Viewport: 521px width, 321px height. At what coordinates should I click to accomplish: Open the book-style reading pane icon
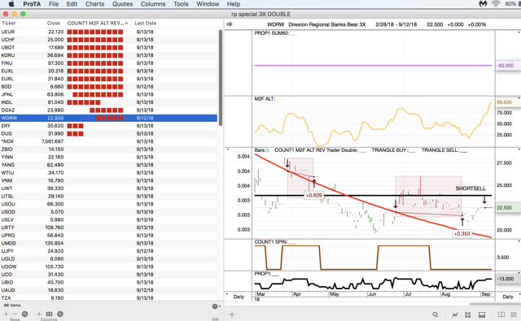[x=501, y=314]
